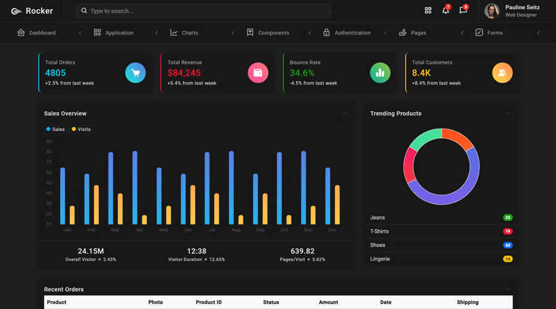Toggle the Sales legend series
Screen dimensions: 556x309
[x=55, y=129]
